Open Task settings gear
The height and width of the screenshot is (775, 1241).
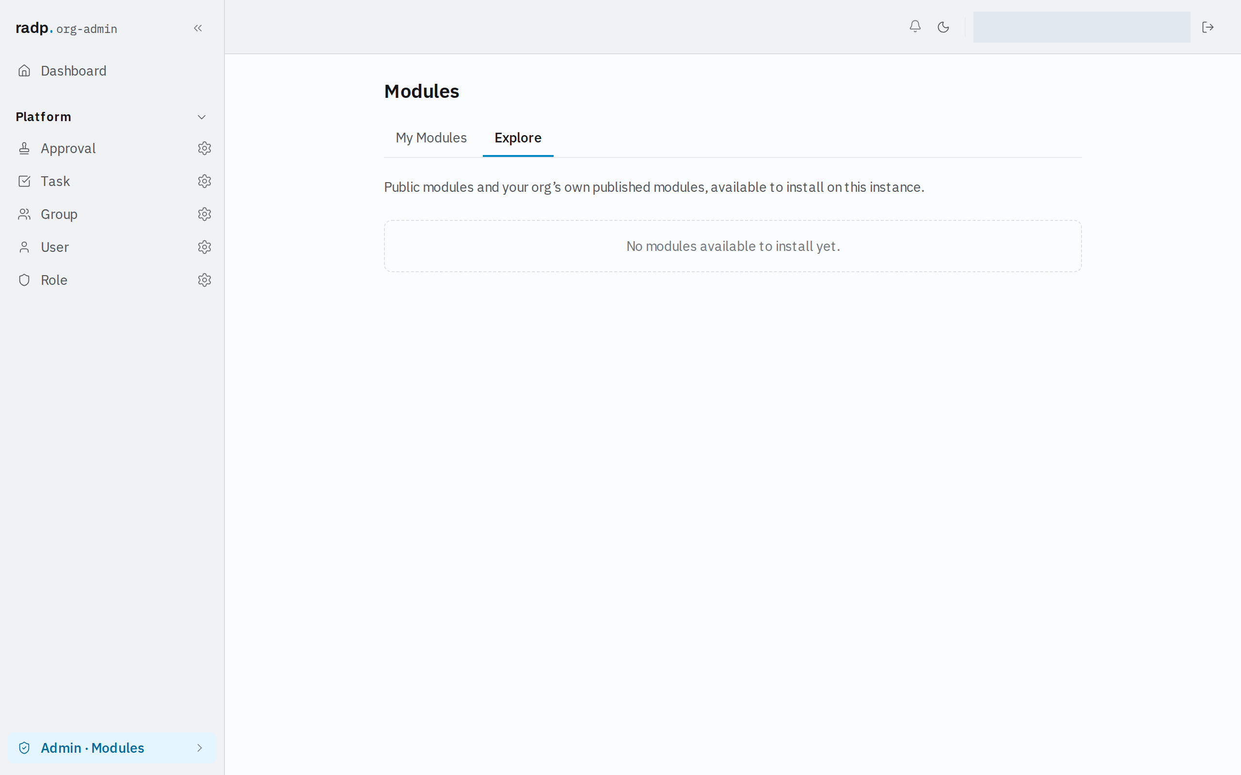(x=205, y=181)
